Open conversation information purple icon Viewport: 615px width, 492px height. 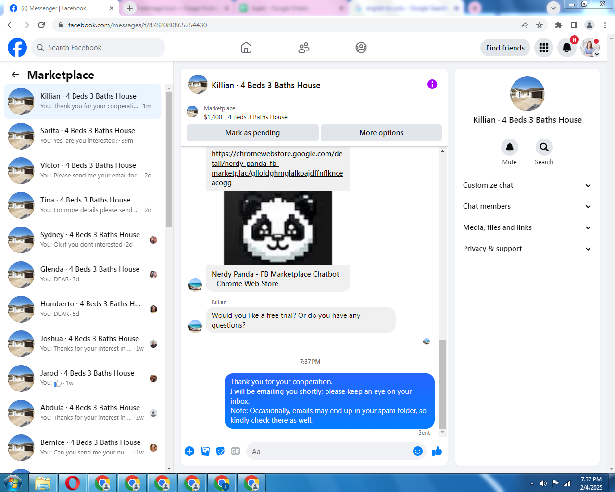click(x=432, y=85)
